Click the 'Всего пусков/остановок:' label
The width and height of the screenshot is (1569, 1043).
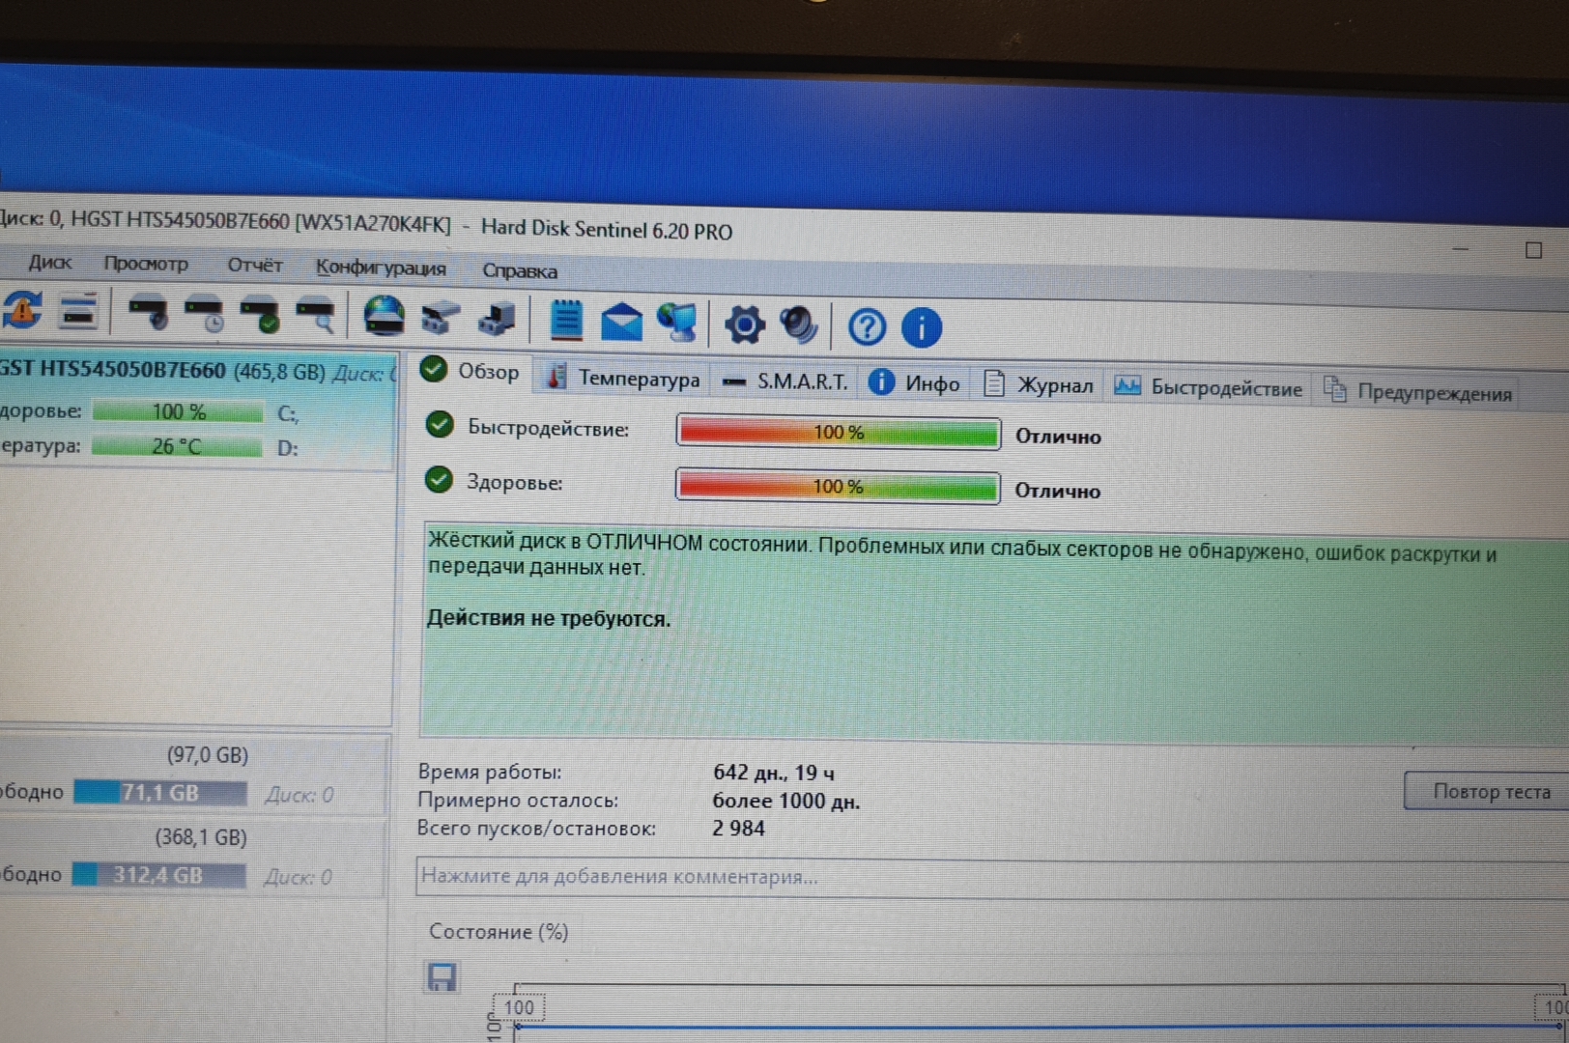[536, 828]
